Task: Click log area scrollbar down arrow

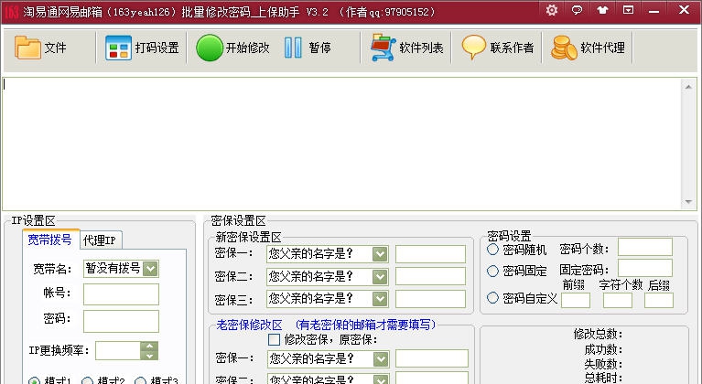Action: [x=688, y=202]
